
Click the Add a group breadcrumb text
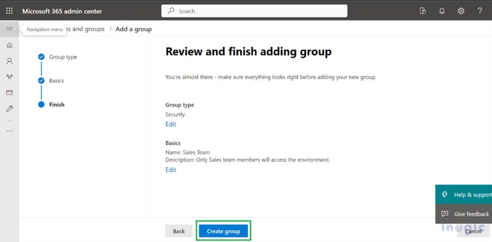[134, 29]
